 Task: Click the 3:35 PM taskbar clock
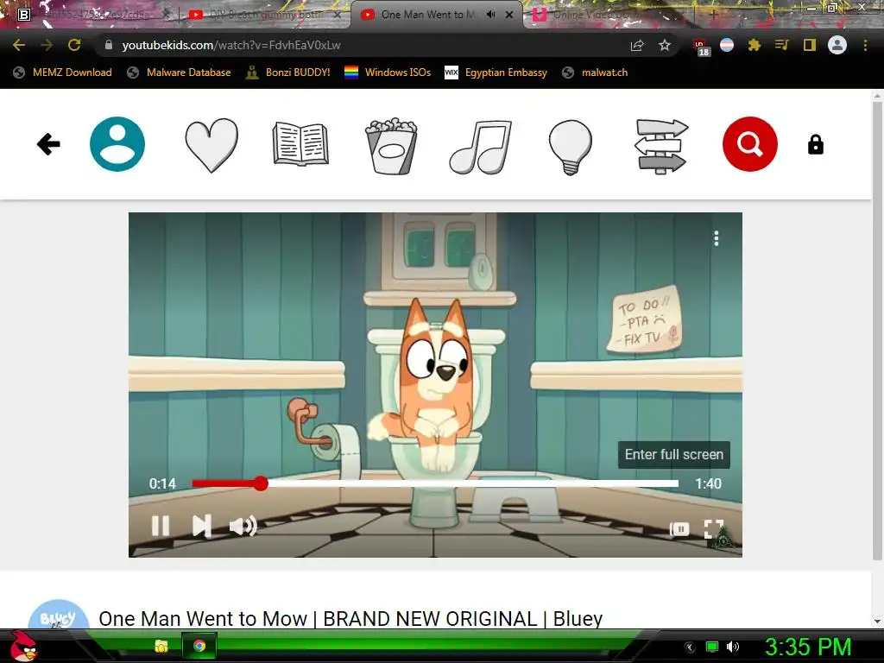pos(807,647)
